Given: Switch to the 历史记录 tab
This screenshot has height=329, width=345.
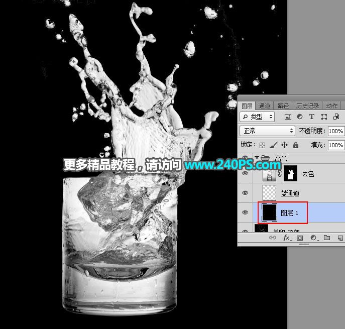Looking at the screenshot, I should pyautogui.click(x=307, y=106).
